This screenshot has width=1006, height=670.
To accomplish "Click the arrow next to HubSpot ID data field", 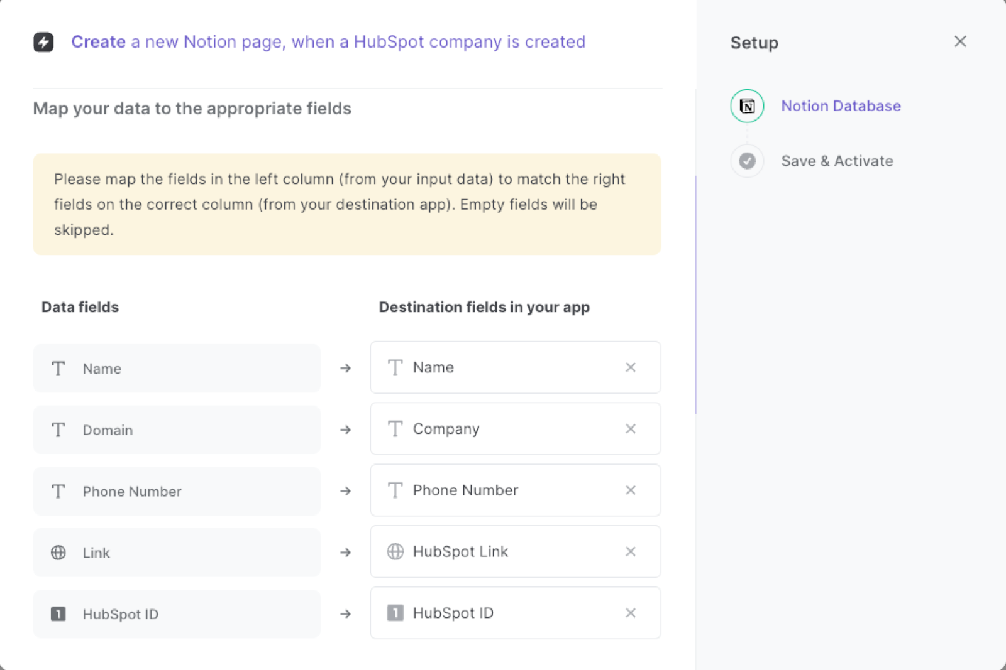I will tap(345, 613).
